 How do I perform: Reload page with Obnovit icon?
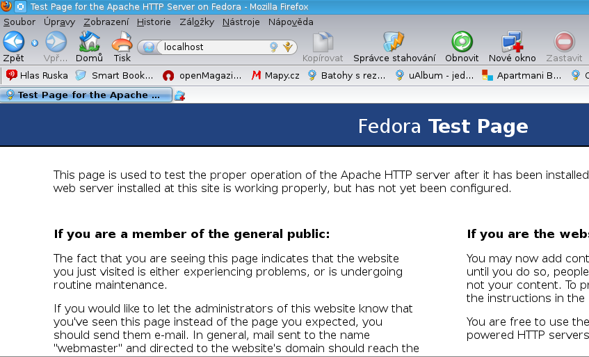click(x=462, y=47)
